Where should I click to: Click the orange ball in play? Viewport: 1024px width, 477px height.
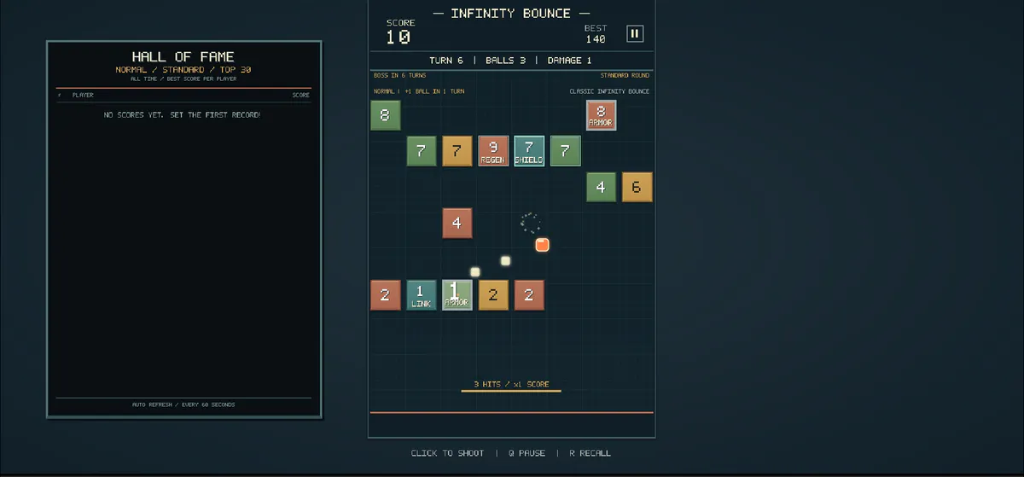pos(542,245)
